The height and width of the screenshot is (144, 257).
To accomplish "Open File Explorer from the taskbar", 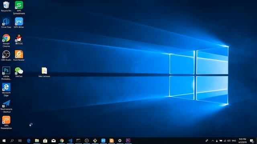I will tap(37, 140).
